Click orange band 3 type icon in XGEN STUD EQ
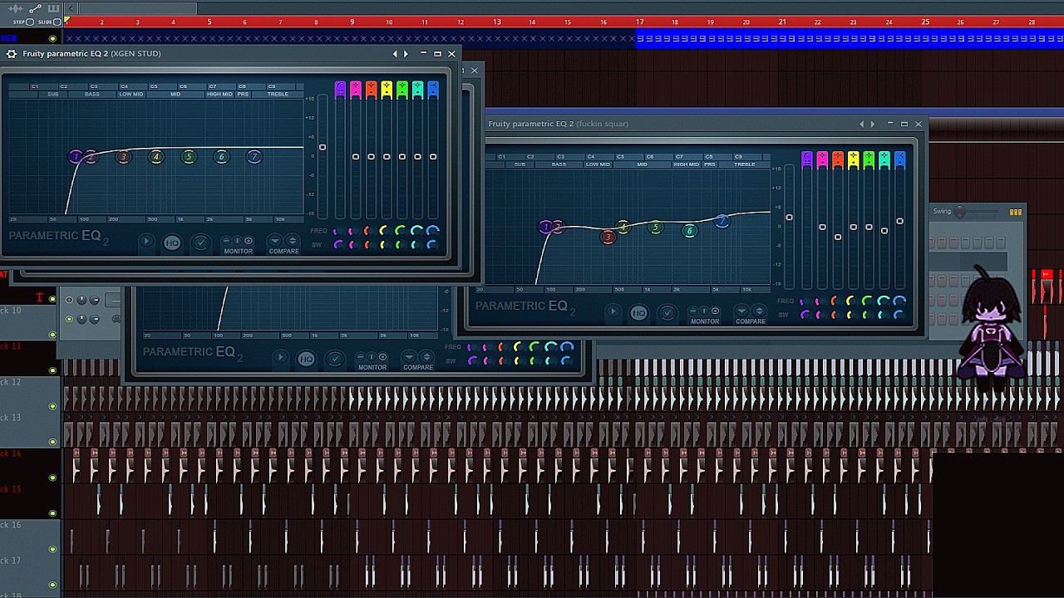 point(371,89)
